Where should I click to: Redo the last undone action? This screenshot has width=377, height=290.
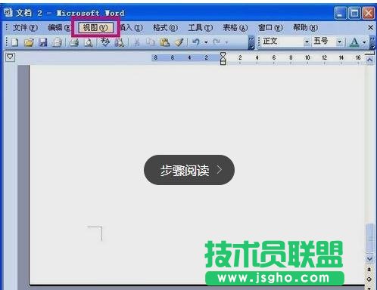[217, 42]
